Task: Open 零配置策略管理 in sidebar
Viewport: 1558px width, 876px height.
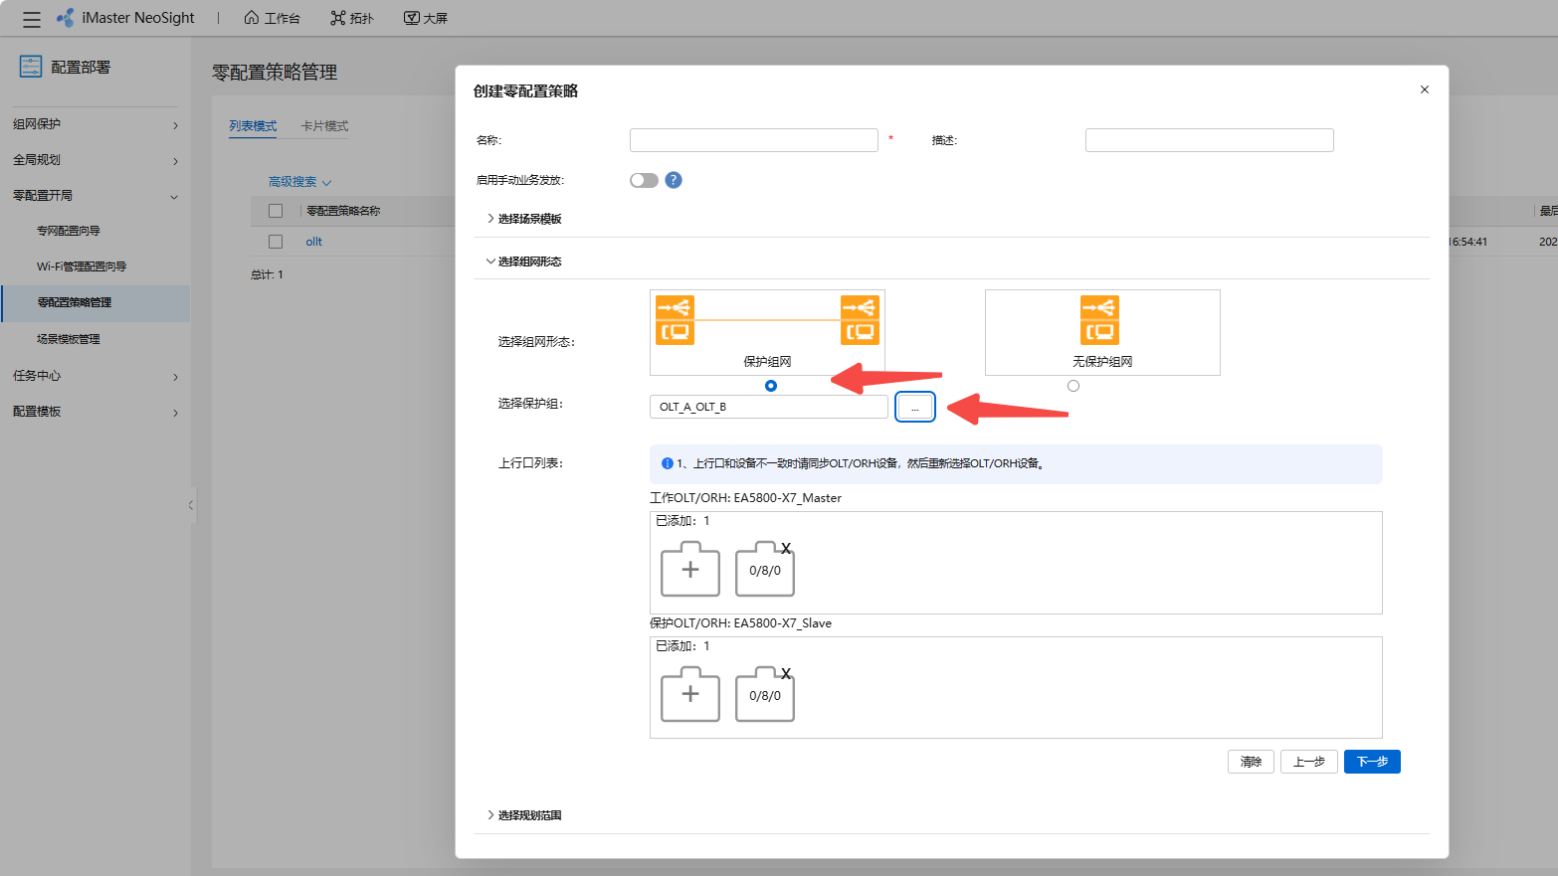Action: pyautogui.click(x=96, y=302)
